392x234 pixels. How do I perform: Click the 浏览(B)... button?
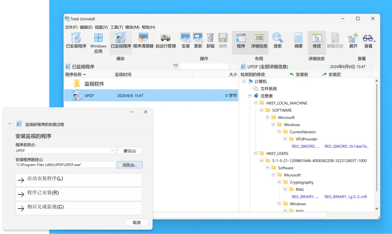pyautogui.click(x=130, y=165)
